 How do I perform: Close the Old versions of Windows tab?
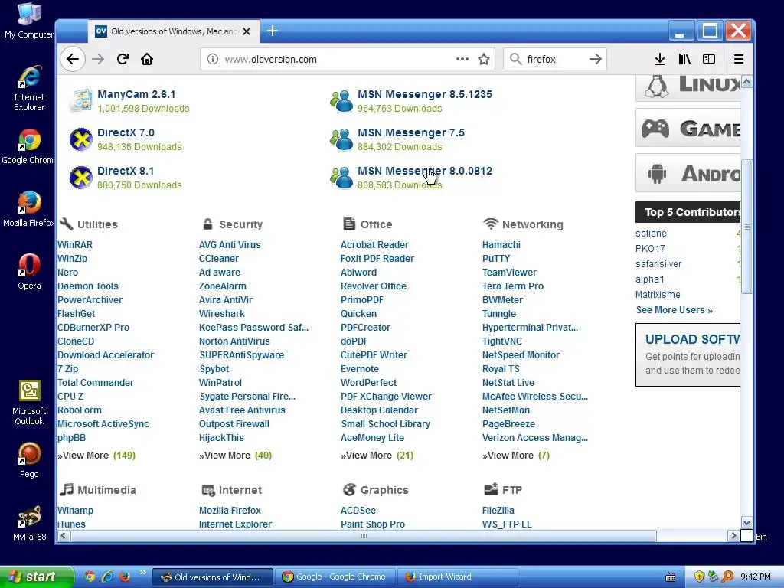pos(247,31)
